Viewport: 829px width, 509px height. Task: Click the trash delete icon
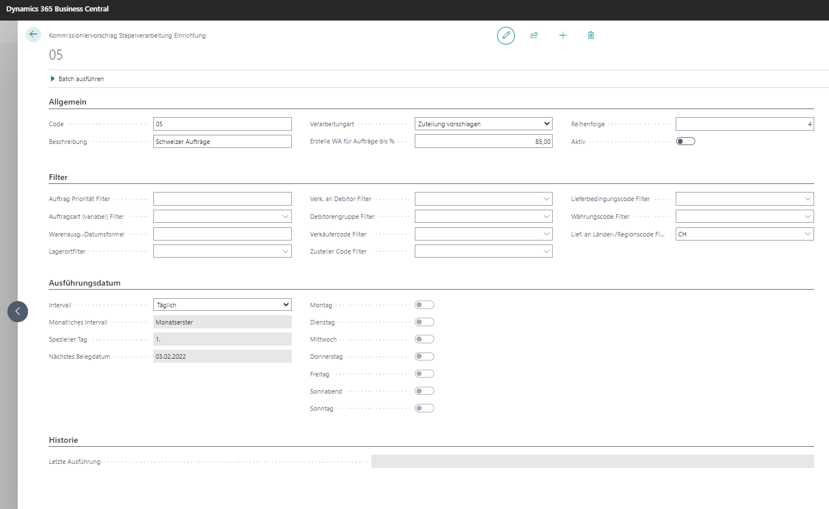click(591, 35)
